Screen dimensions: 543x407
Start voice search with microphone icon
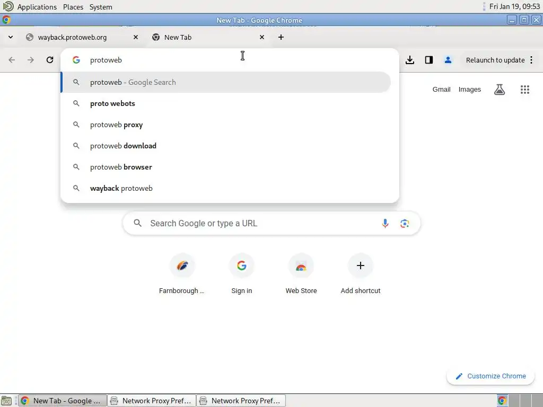[x=385, y=223]
